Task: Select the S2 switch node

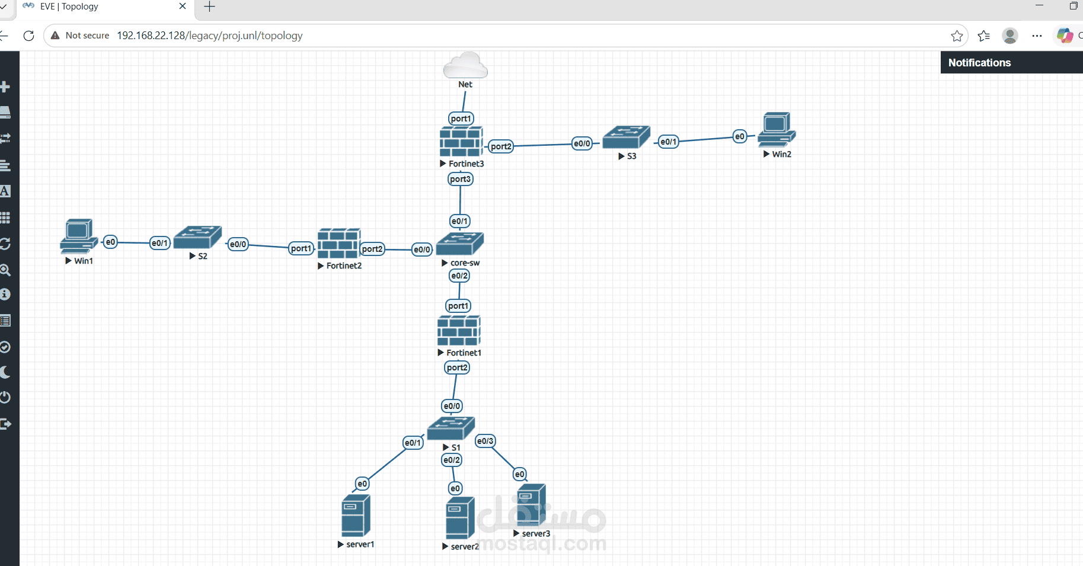Action: click(x=197, y=237)
